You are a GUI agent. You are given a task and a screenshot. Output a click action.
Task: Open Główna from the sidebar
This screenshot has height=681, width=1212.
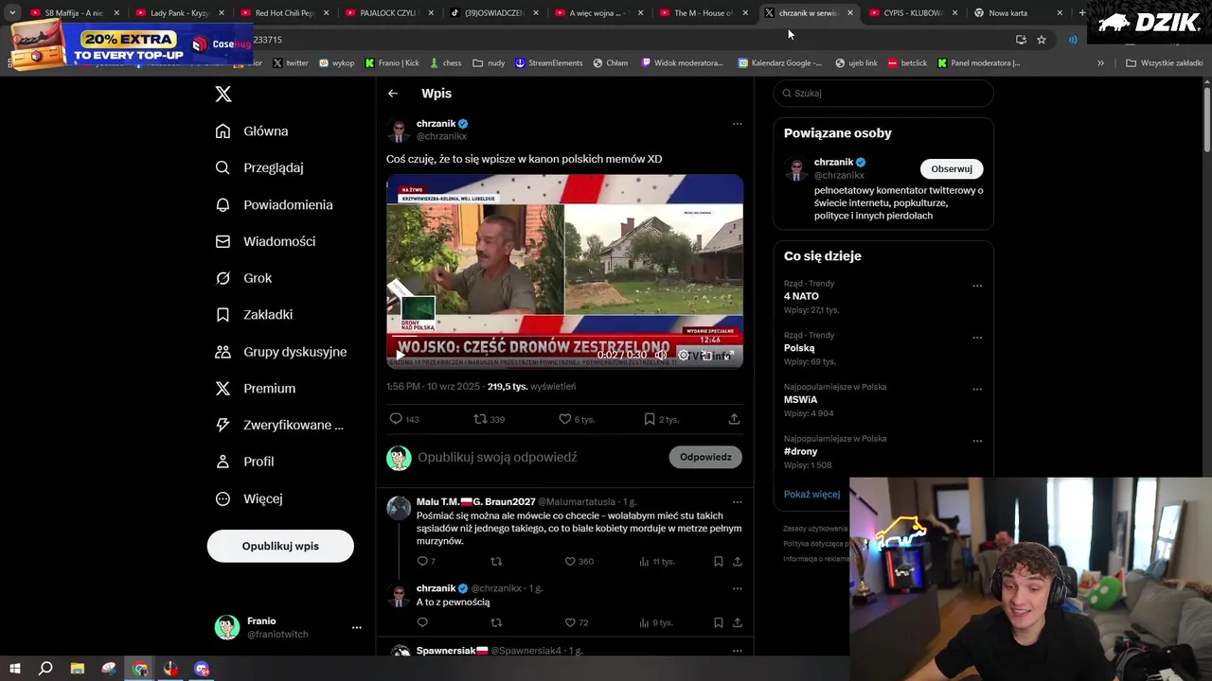coord(252,131)
